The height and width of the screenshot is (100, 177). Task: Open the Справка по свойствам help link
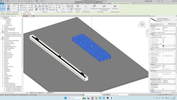[x=156, y=92]
